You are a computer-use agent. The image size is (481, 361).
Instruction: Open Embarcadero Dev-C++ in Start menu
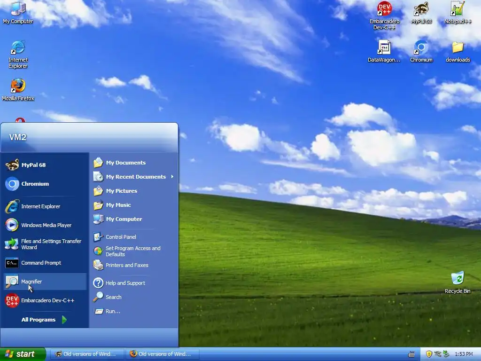click(45, 300)
